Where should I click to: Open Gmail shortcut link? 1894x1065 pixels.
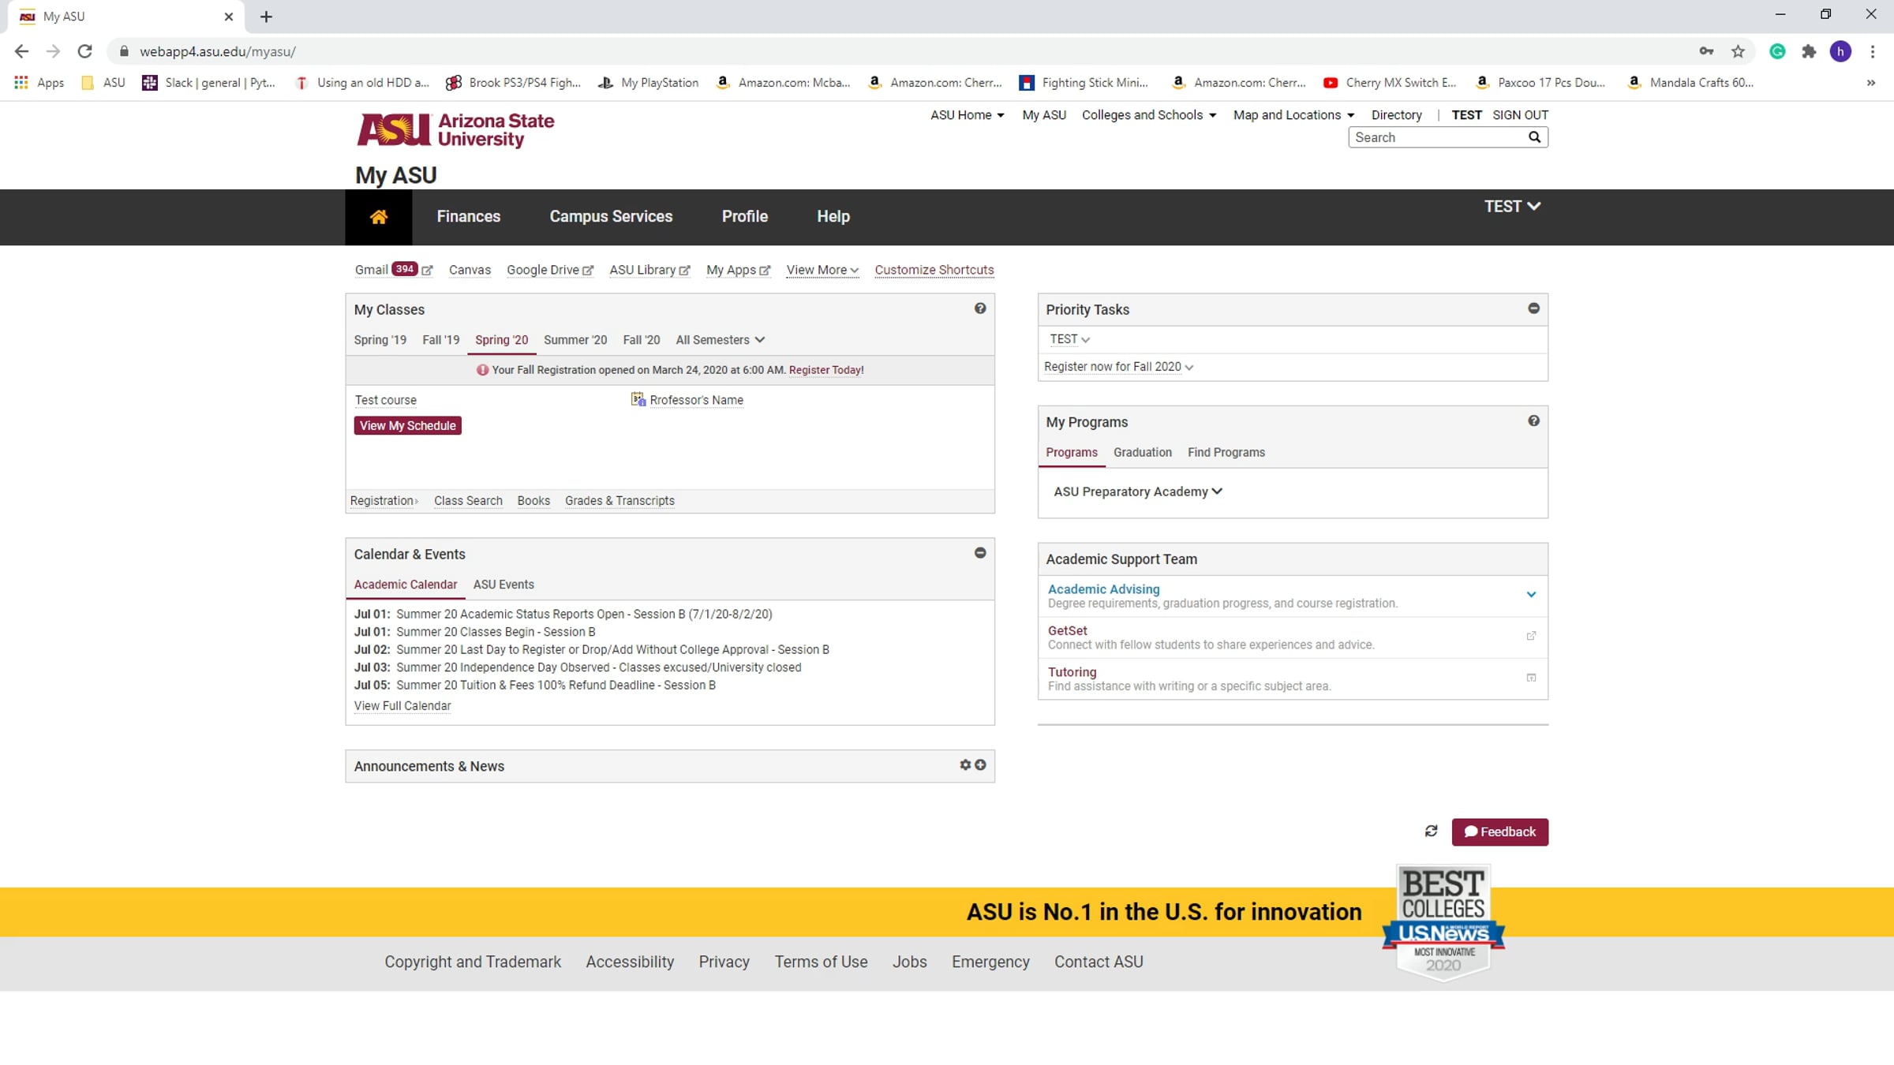pyautogui.click(x=394, y=270)
